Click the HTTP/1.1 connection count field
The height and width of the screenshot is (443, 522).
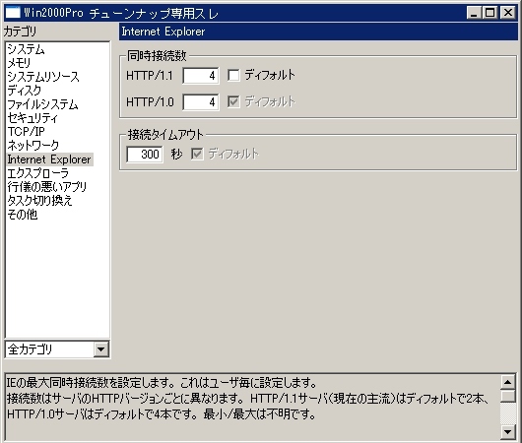[x=201, y=76]
